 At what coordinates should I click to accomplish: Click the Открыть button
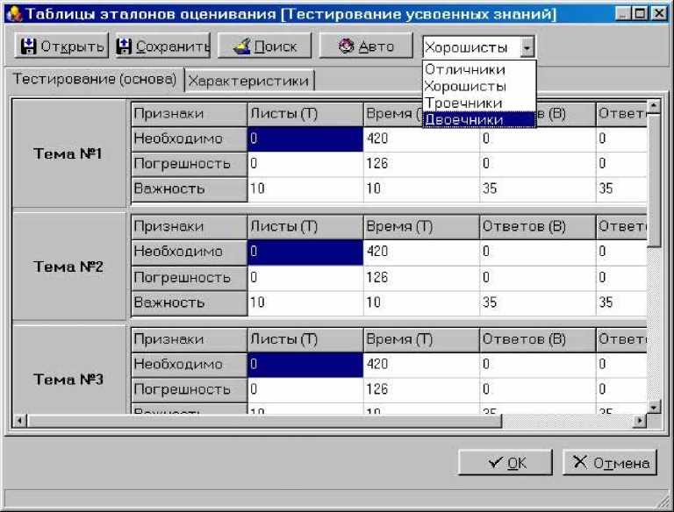tap(61, 46)
